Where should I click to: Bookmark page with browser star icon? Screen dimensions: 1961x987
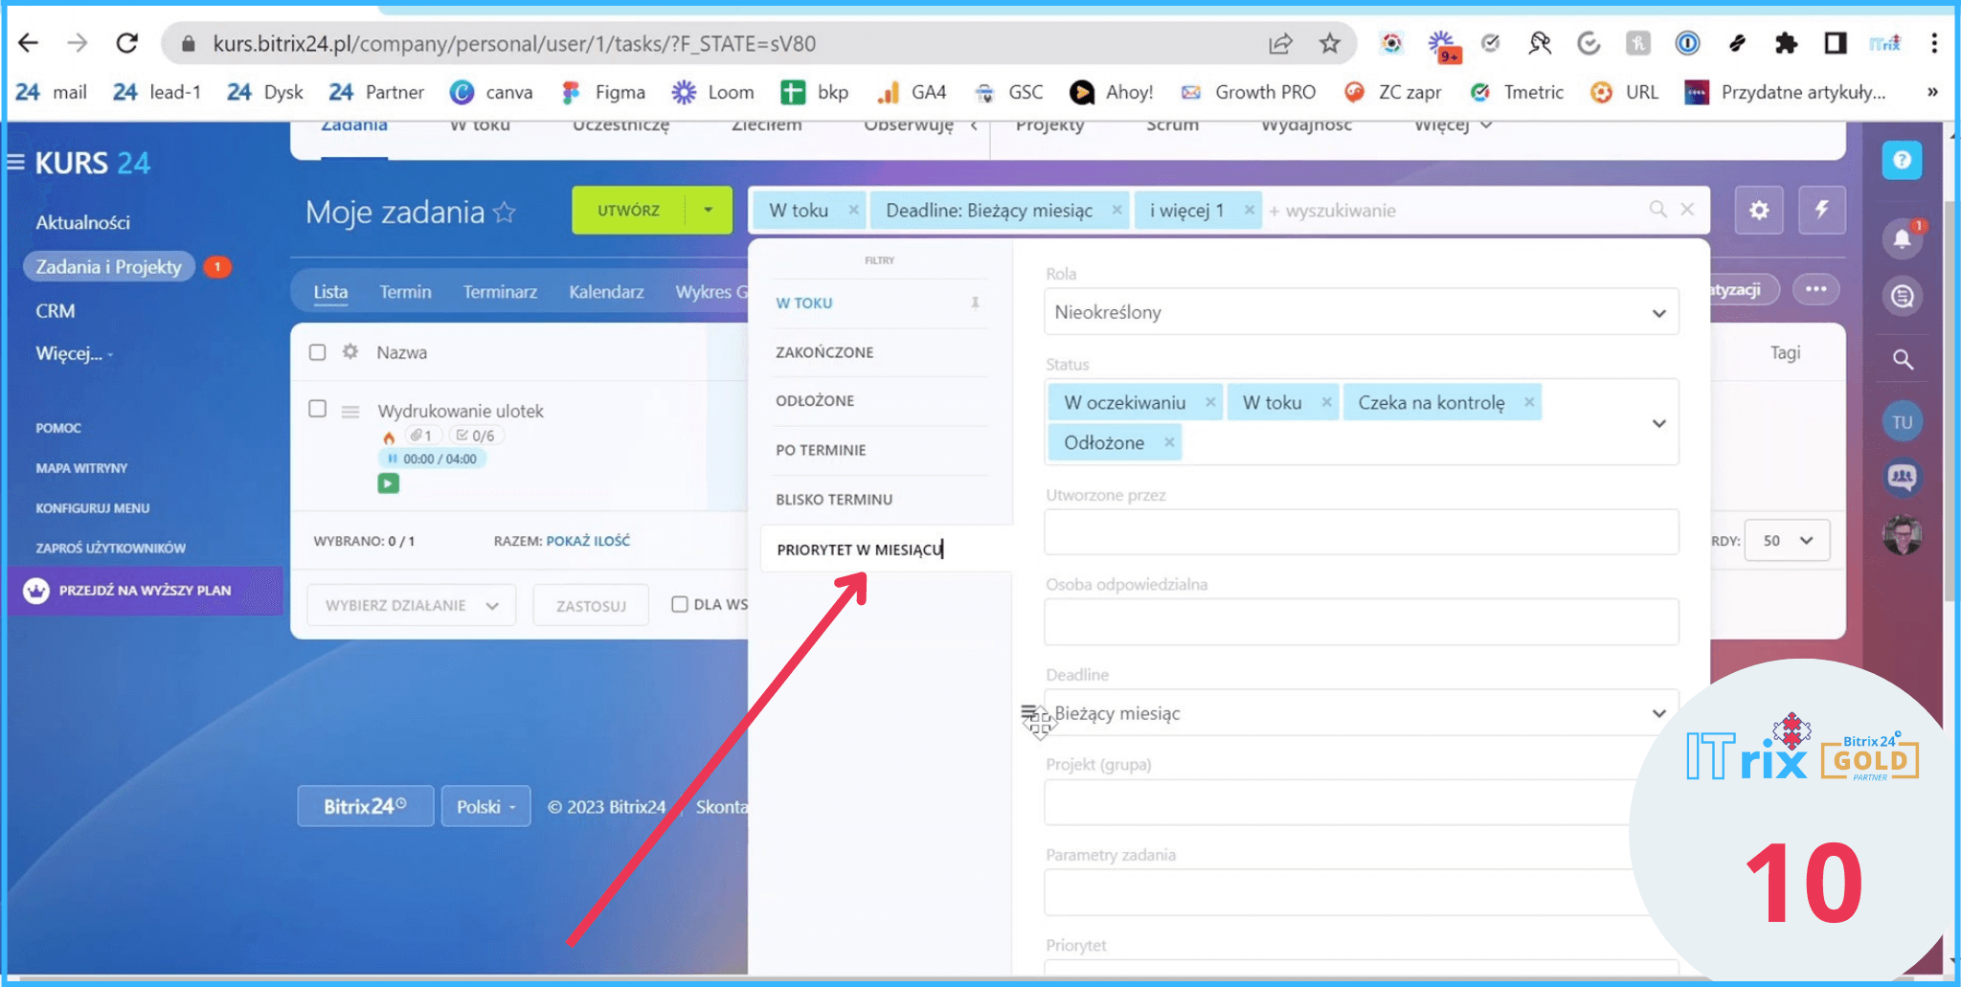pos(1329,43)
